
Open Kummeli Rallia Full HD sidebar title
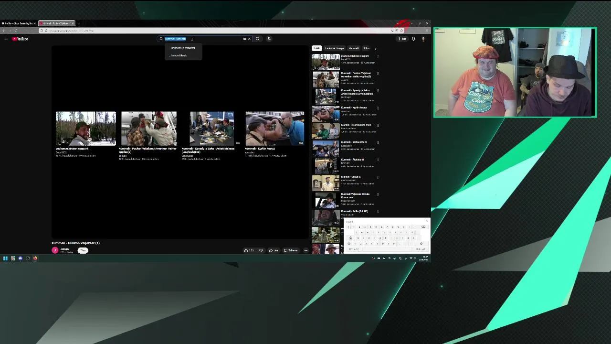354,211
